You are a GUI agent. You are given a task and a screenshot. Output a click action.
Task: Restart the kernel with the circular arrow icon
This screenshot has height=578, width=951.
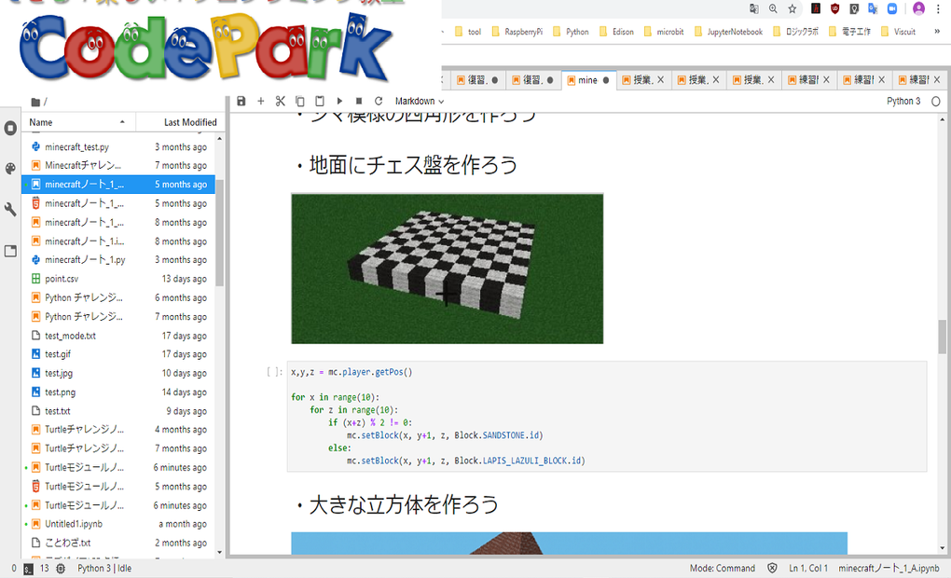[x=379, y=102]
